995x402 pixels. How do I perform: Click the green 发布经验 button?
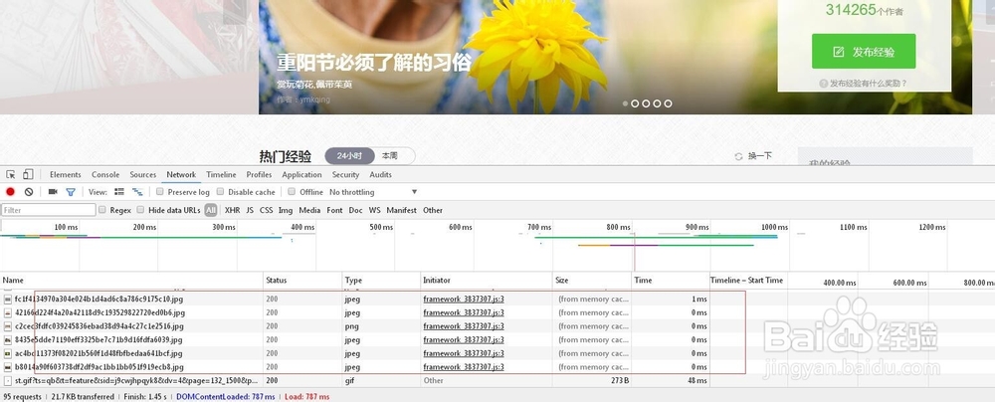pyautogui.click(x=864, y=52)
